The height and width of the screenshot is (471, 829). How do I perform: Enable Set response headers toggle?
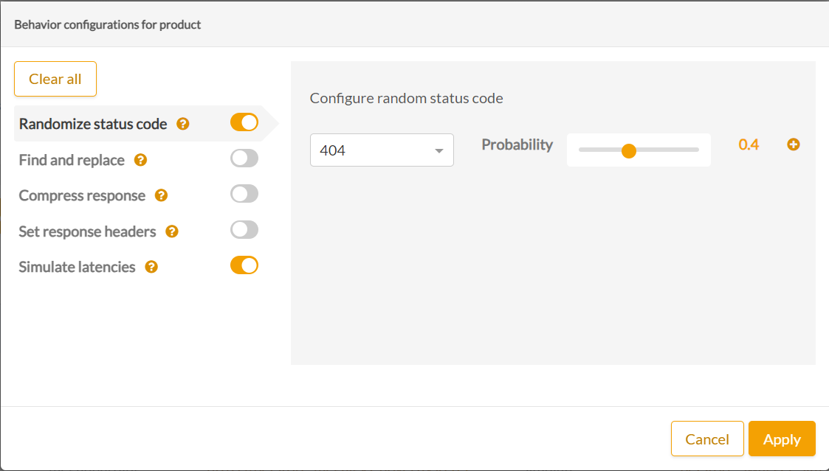(244, 230)
